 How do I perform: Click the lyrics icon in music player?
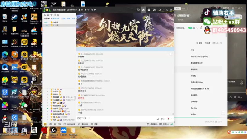235,97
